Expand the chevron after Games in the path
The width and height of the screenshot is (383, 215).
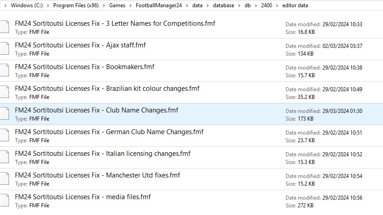130,5
